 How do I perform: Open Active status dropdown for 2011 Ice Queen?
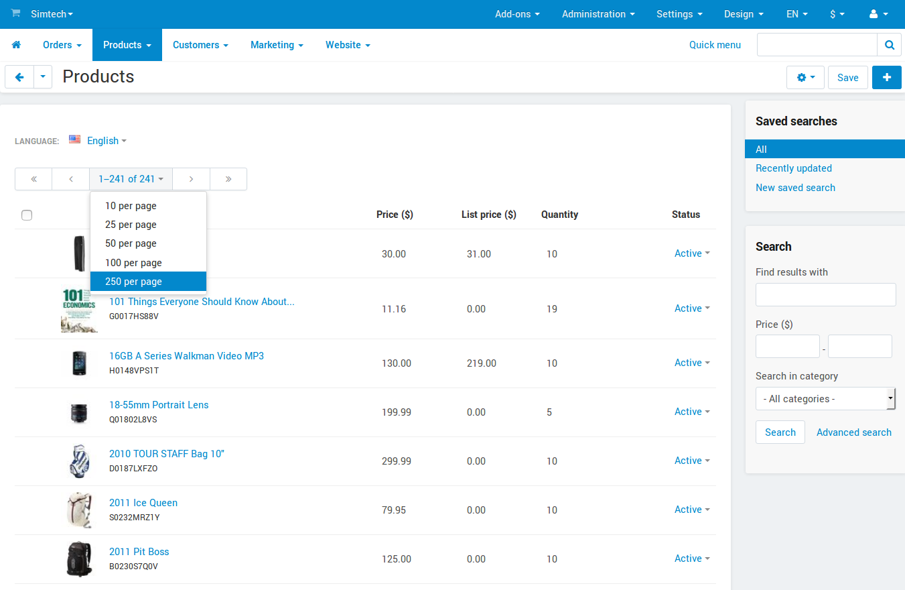click(692, 510)
